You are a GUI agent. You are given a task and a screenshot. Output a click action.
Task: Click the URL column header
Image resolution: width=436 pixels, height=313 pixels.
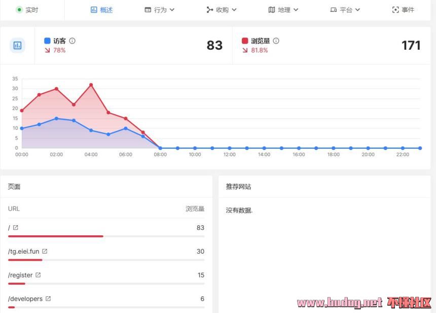[x=14, y=208]
